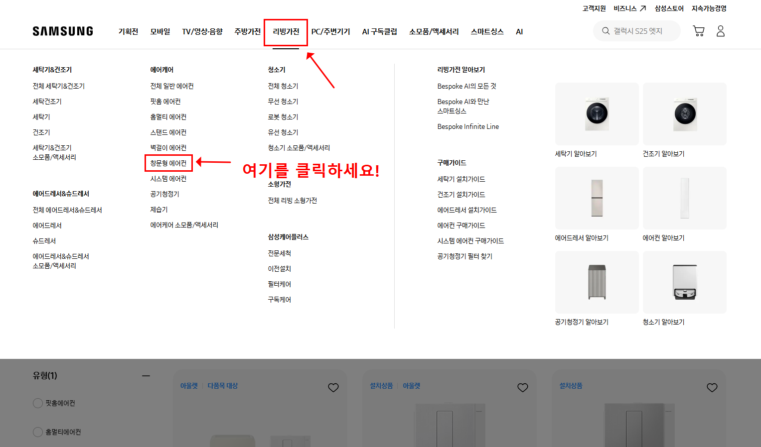Select the 홈멀티에어컨 radio button
The image size is (761, 447).
(38, 432)
